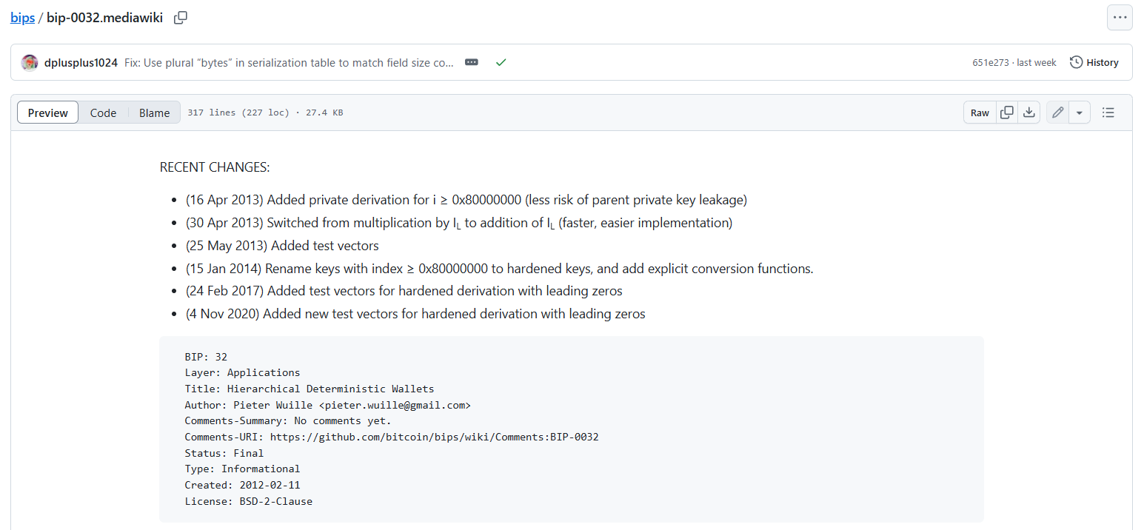Click the green check status icon
This screenshot has height=530, width=1144.
click(x=501, y=63)
